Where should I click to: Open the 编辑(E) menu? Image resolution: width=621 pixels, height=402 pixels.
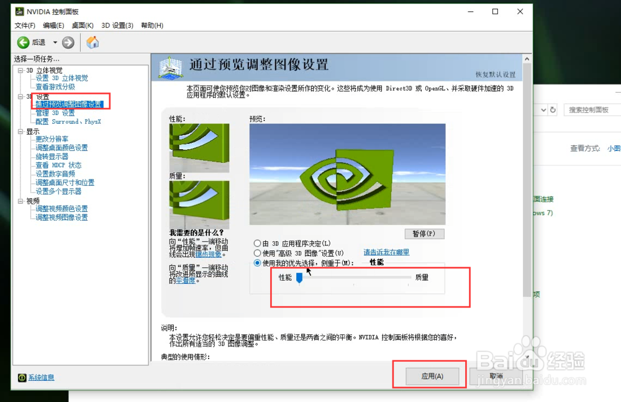tap(53, 25)
